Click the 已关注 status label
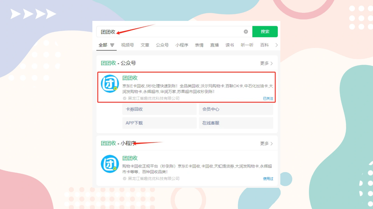This screenshot has height=209, width=373. coord(268,98)
